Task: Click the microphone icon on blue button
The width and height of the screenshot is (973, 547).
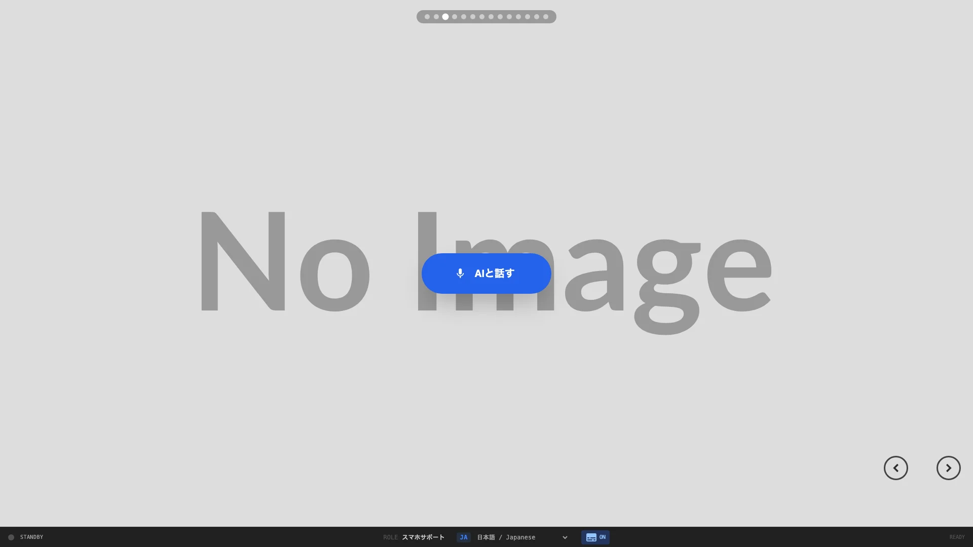Action: pos(460,273)
